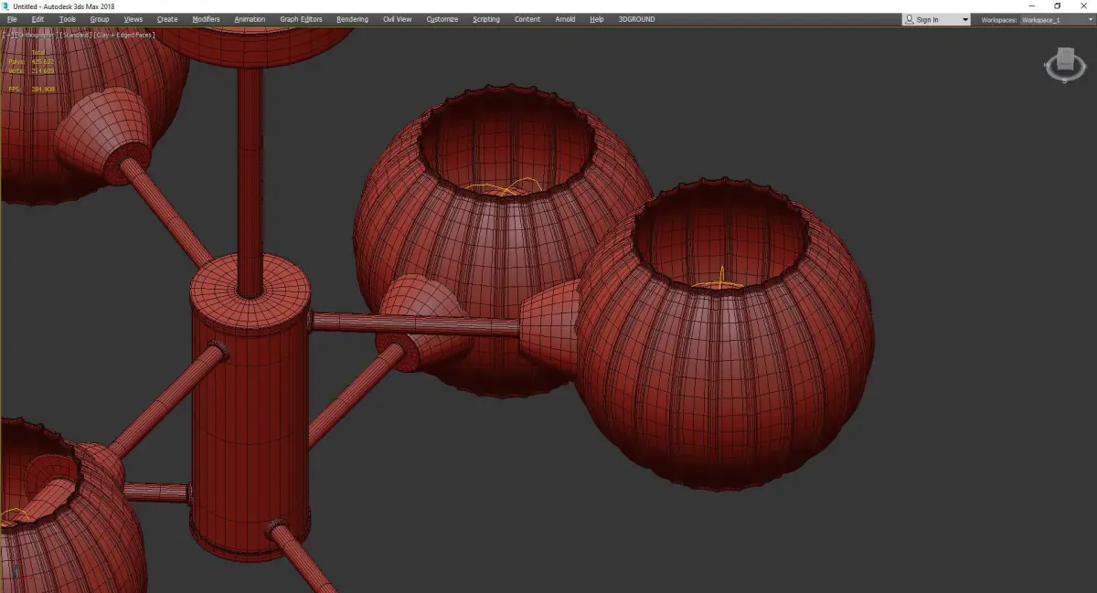This screenshot has width=1097, height=593.
Task: Open the Rendering menu
Action: click(x=352, y=19)
